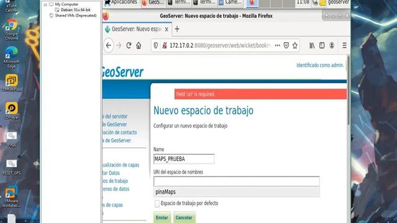397x223 pixels.
Task: Reload the GeoServer page
Action: click(x=128, y=45)
